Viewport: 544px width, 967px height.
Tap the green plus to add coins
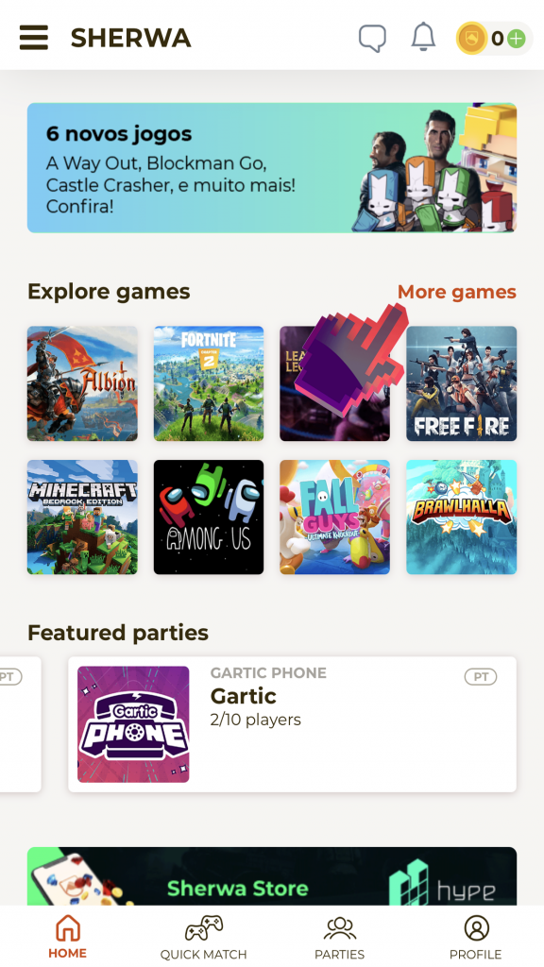[517, 39]
